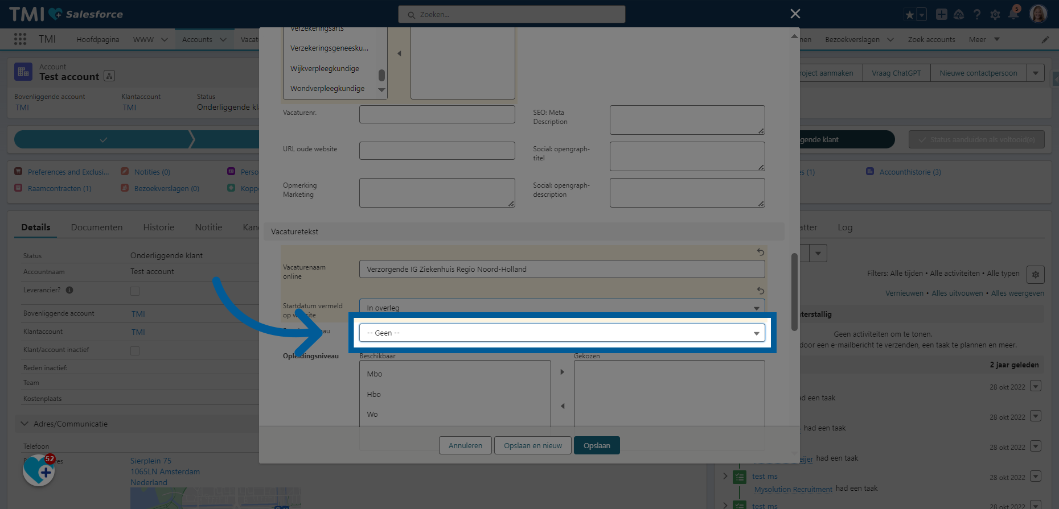Click Opslaan en nieuw button
The image size is (1059, 509).
point(533,445)
